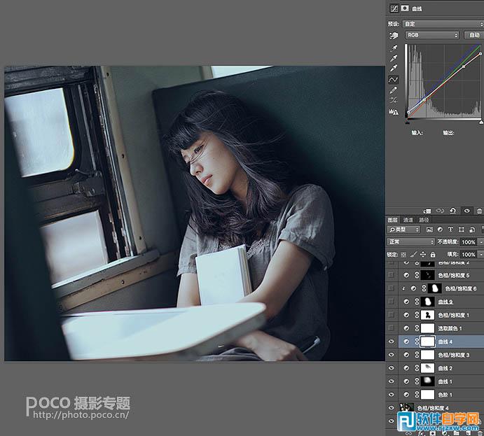The height and width of the screenshot is (436, 484).
Task: Select the edit-points curve tool
Action: click(x=393, y=80)
